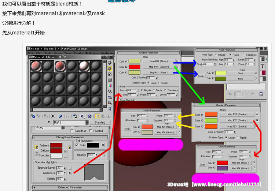The height and width of the screenshot is (191, 275).
Task: Toggle checkbox beside Map #39 (Noise)
Action: (177, 61)
